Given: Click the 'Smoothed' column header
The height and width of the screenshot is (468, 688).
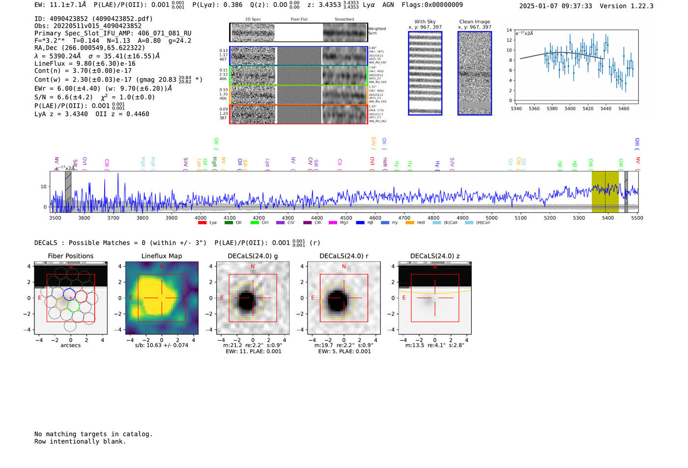Looking at the screenshot, I should (344, 20).
